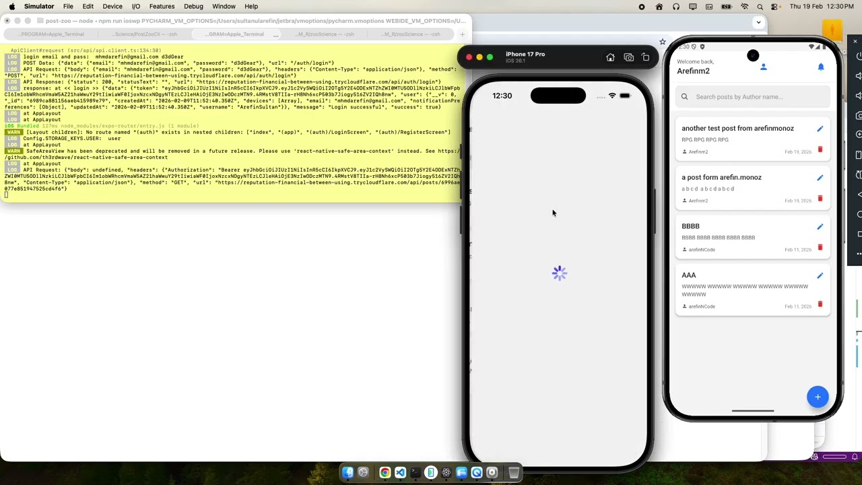This screenshot has height=485, width=862.
Task: Delete the post 'another test post from arefinmonoz'
Action: click(820, 150)
